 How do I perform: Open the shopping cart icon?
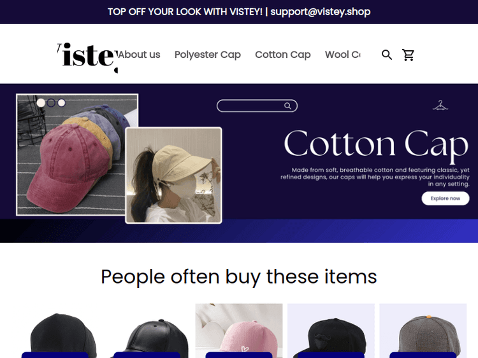408,55
